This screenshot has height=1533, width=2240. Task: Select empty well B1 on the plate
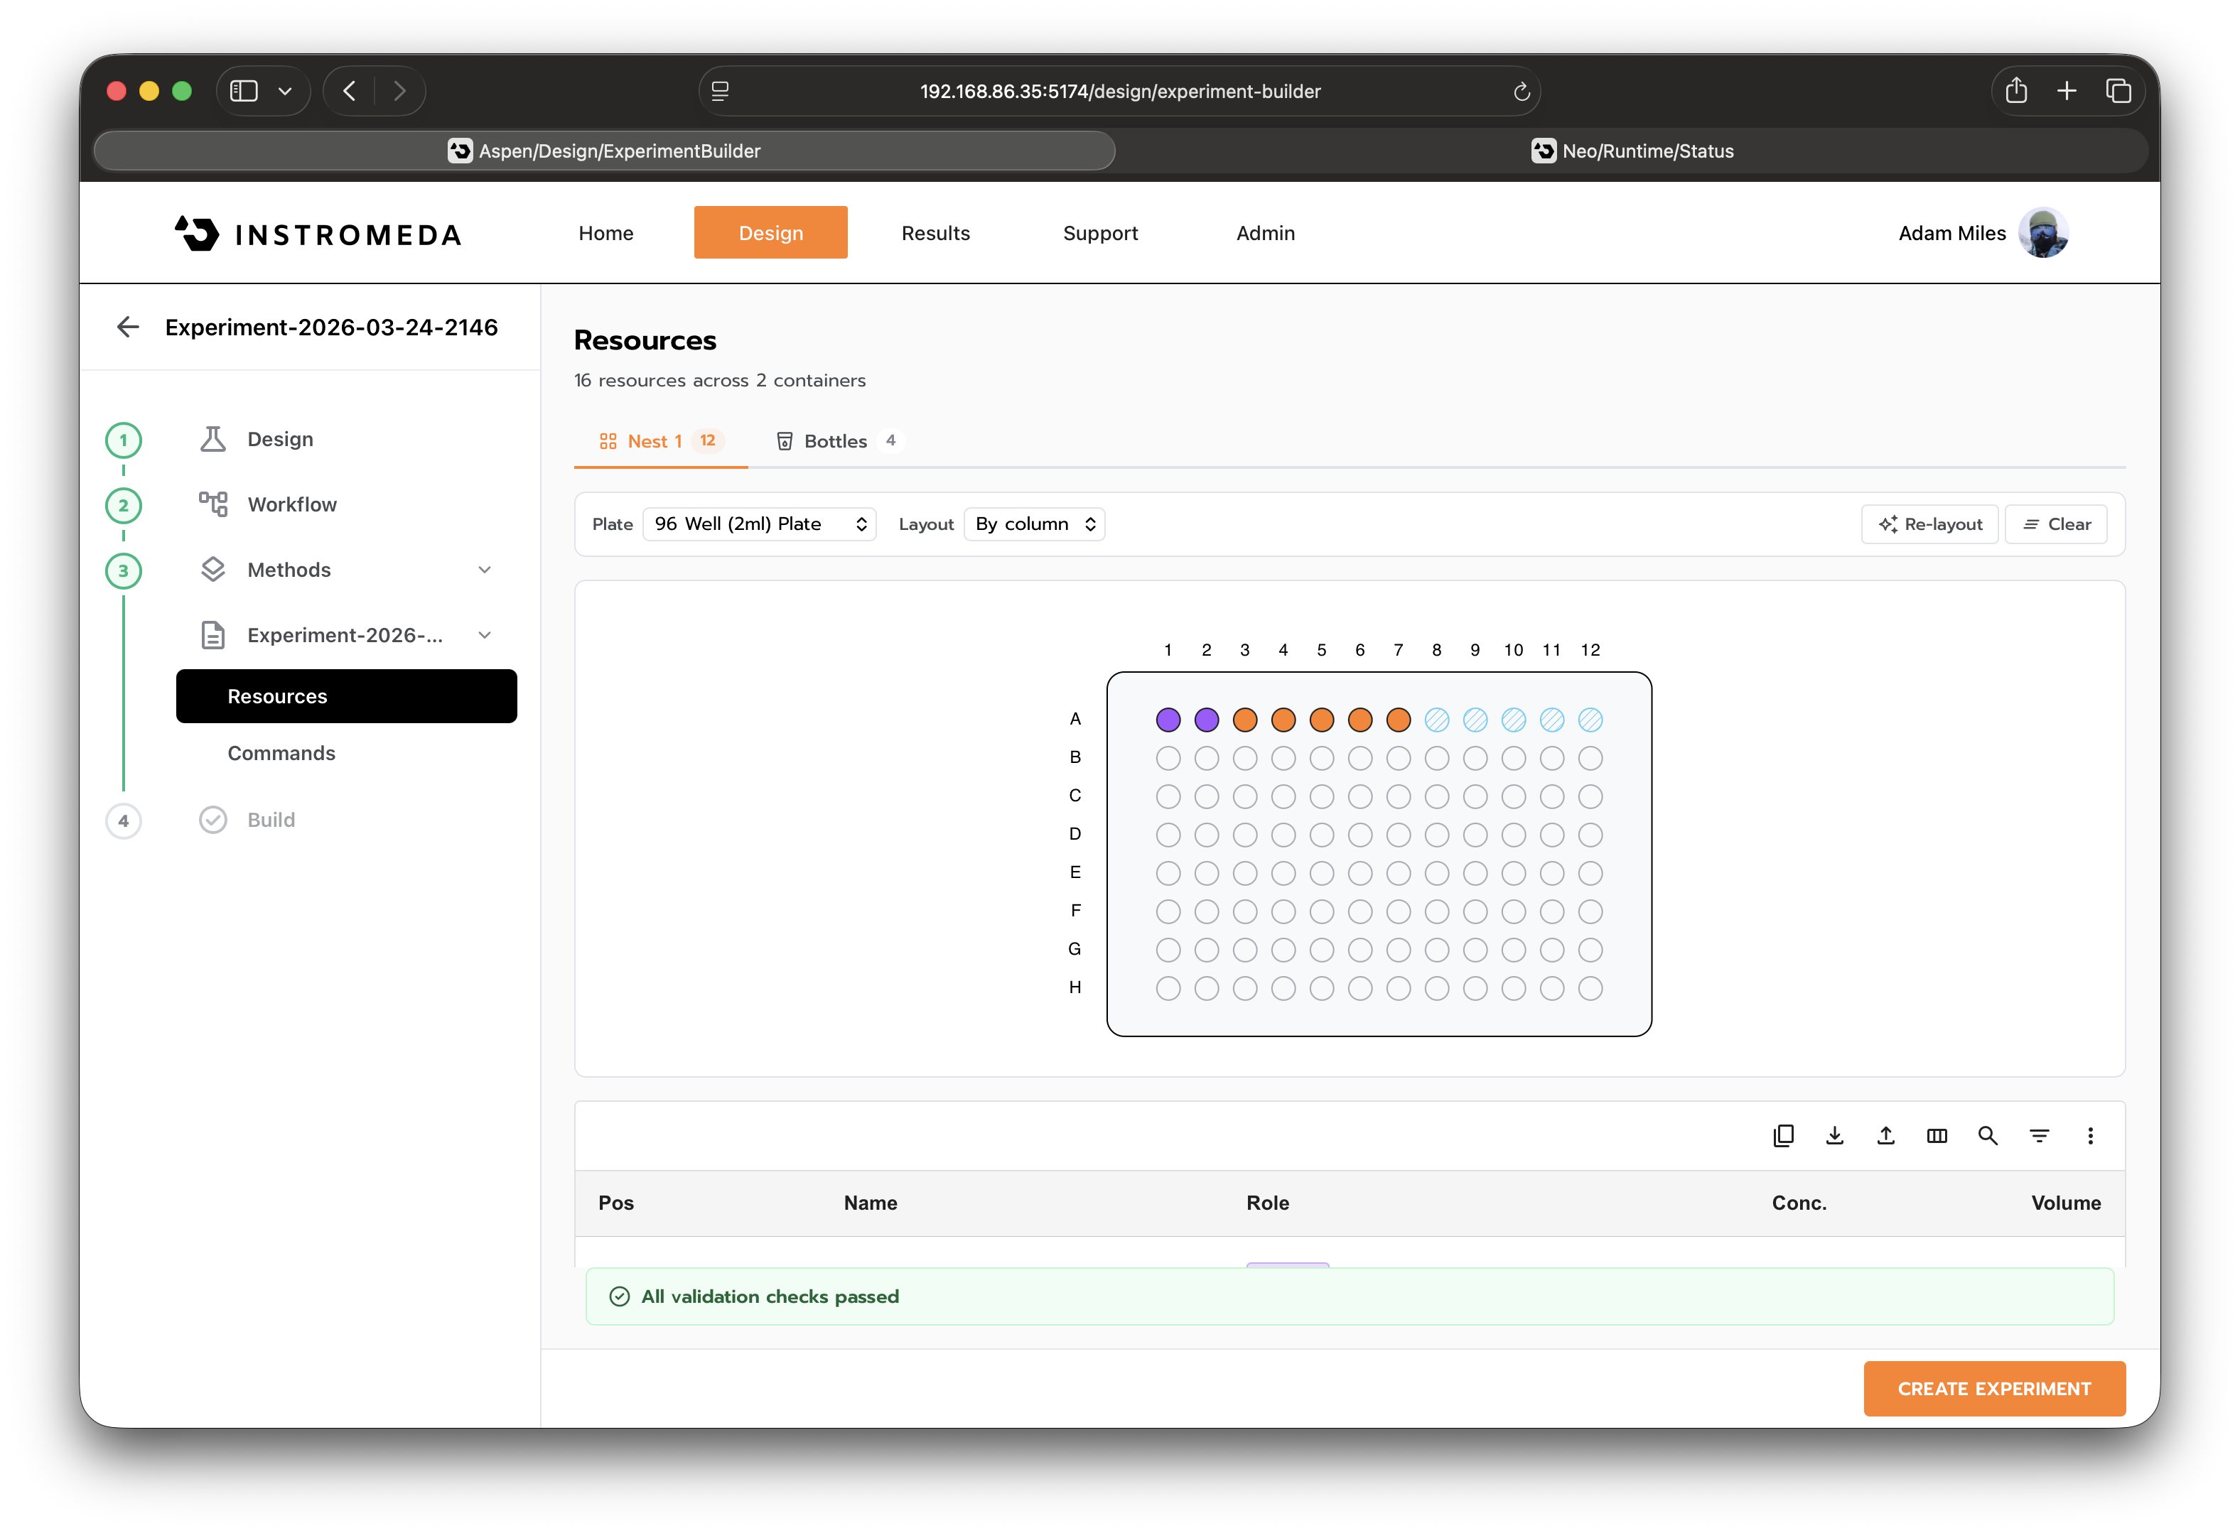pyautogui.click(x=1168, y=757)
